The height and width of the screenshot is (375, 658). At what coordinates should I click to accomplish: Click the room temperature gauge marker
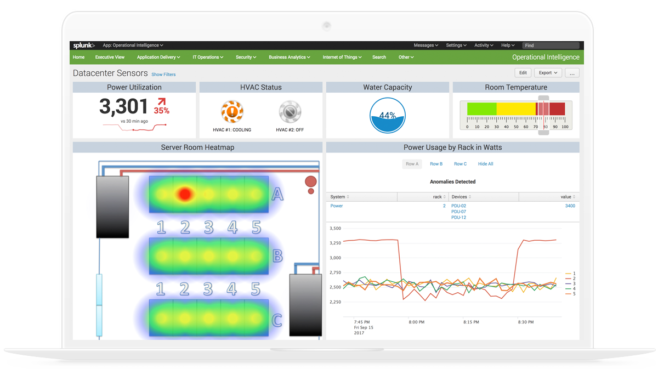tap(543, 115)
